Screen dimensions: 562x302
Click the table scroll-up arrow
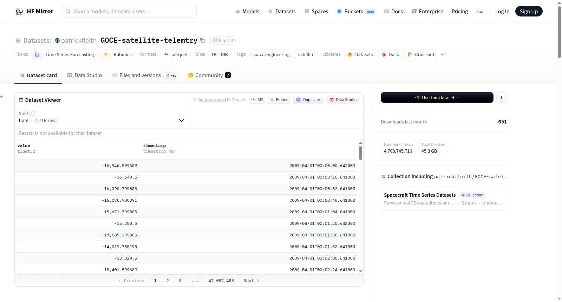point(360,143)
